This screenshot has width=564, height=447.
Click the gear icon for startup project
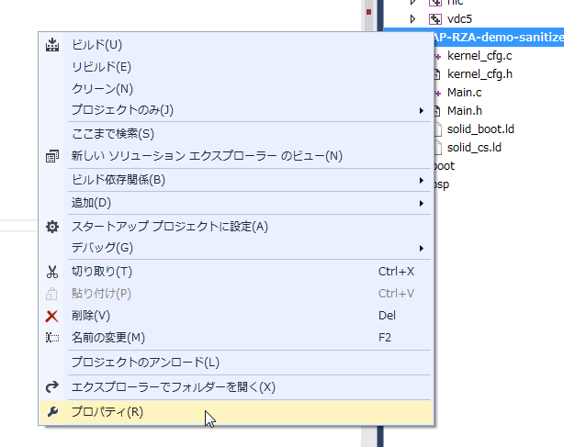[x=52, y=226]
